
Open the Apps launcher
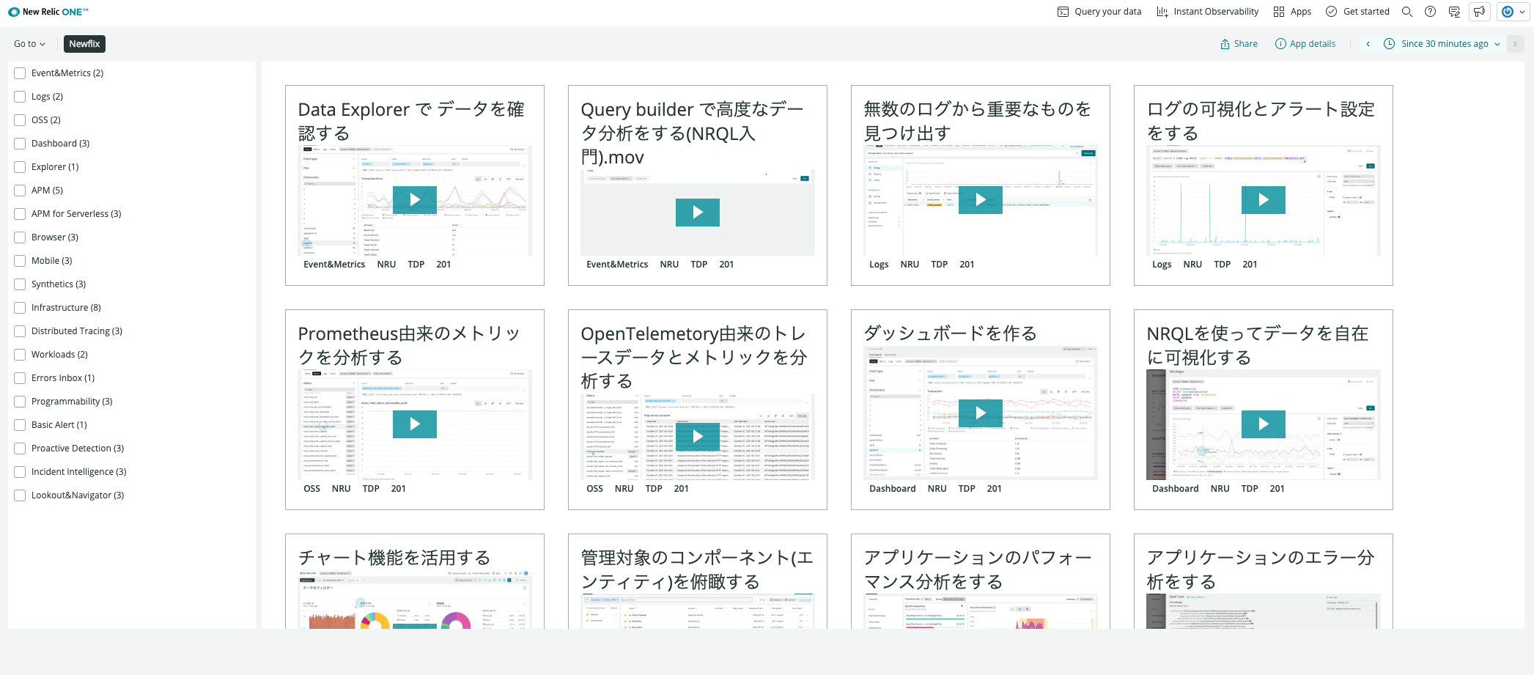click(x=1292, y=12)
